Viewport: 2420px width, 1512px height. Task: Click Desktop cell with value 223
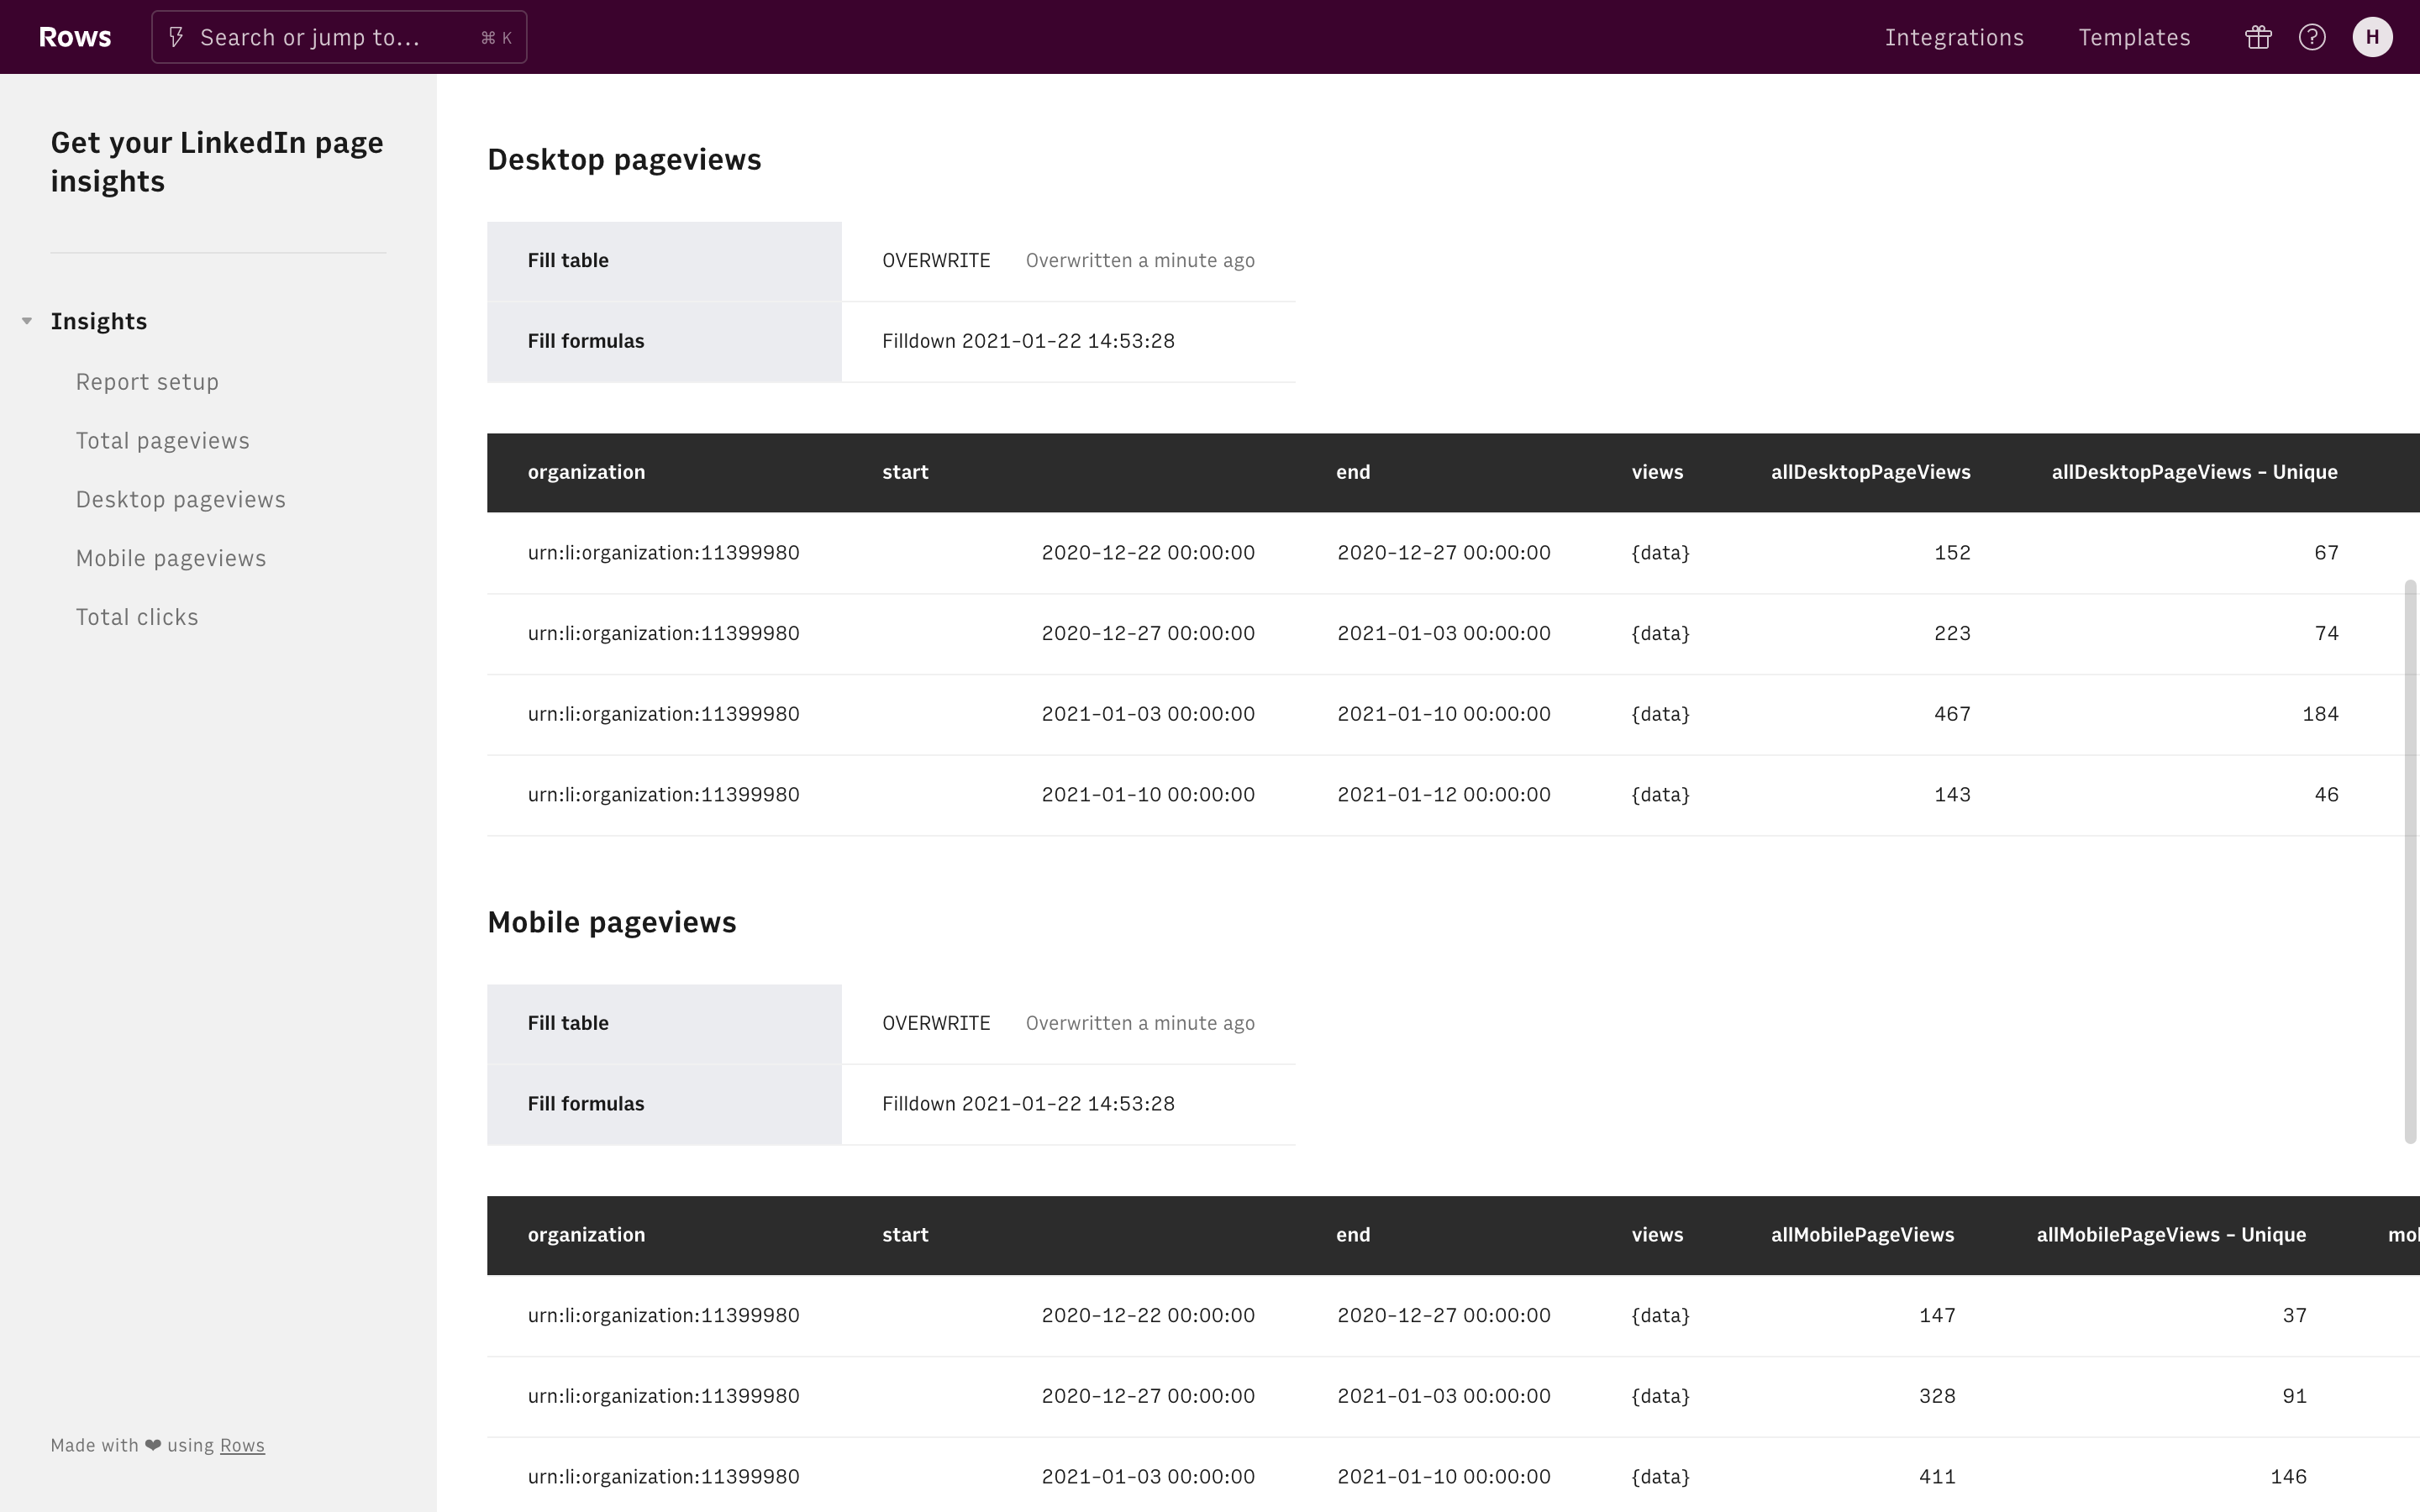click(x=1952, y=634)
